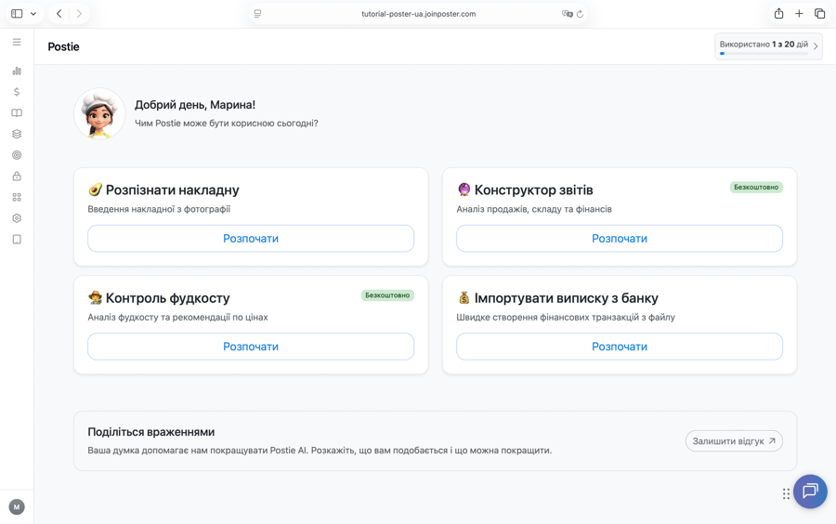Open the inventory stack icon
The height and width of the screenshot is (524, 836).
click(x=17, y=134)
